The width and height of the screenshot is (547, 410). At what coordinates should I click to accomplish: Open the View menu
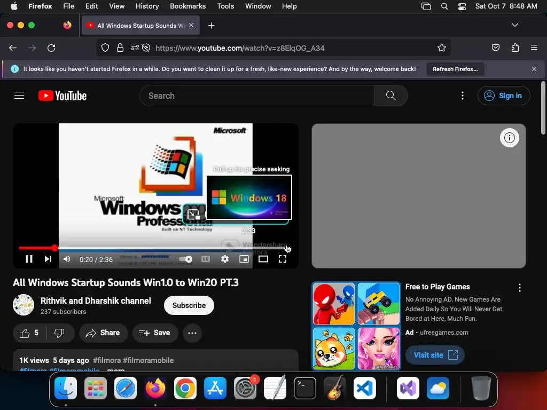tap(116, 6)
